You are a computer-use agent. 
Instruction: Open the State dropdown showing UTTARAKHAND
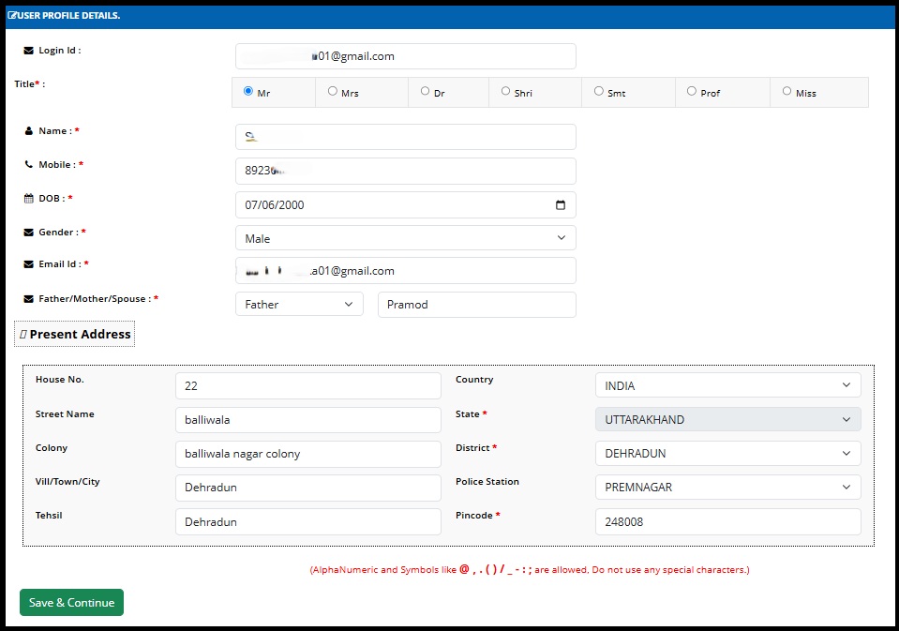pyautogui.click(x=728, y=419)
